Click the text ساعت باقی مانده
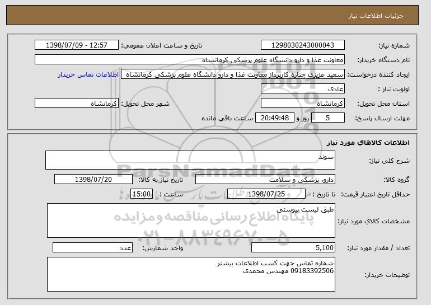This screenshot has width=431, height=305. click(x=227, y=118)
